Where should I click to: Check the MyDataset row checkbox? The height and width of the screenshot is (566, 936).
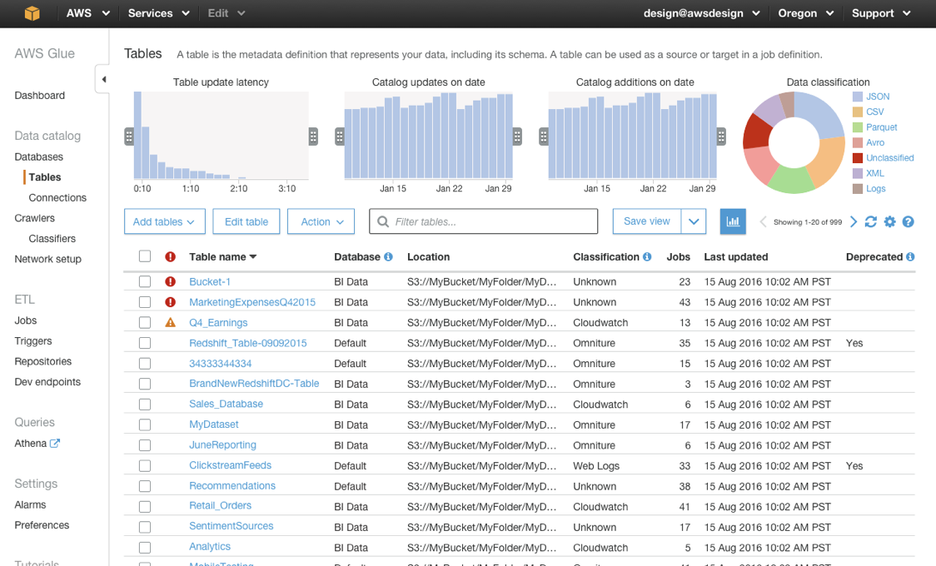click(x=145, y=424)
